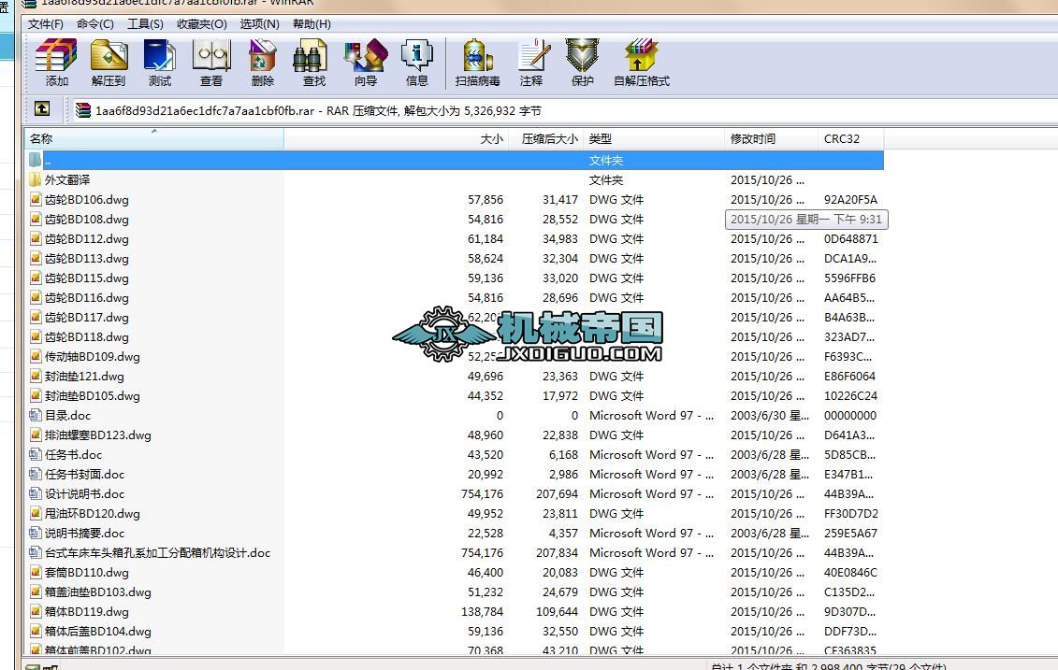The height and width of the screenshot is (670, 1058).
Task: Select file 箱盖油垫BD103.dwg
Action: (98, 592)
